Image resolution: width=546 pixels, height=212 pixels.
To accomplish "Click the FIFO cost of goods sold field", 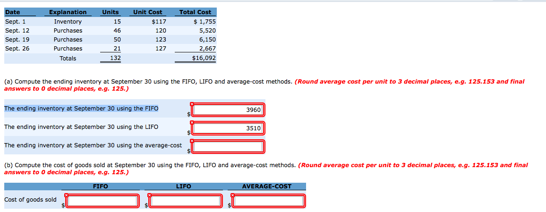I will 102,201.
